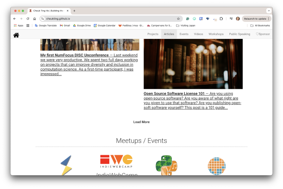Bookmark this page with the star icon
The height and width of the screenshot is (189, 283).
pyautogui.click(x=178, y=19)
